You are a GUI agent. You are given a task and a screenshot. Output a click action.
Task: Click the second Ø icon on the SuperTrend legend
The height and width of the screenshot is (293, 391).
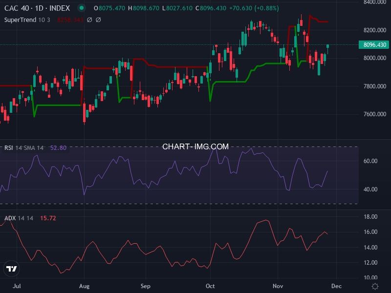pyautogui.click(x=98, y=20)
